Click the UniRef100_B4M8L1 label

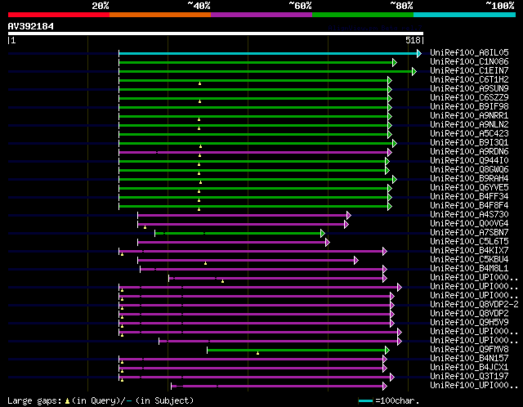pos(469,269)
